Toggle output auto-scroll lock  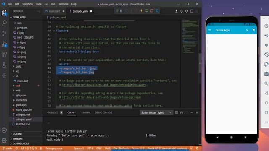pyautogui.click(x=181, y=112)
